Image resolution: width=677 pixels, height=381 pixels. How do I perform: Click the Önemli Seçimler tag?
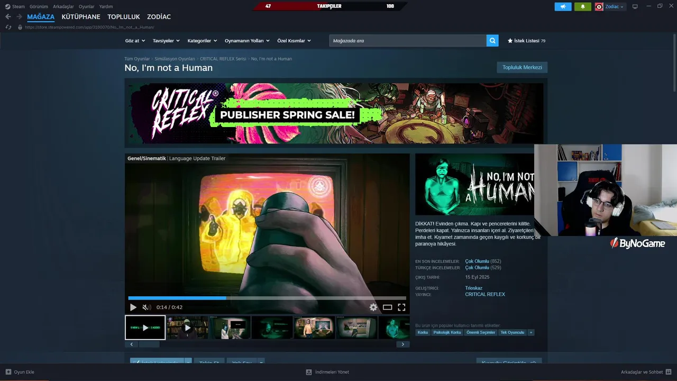[481, 332]
